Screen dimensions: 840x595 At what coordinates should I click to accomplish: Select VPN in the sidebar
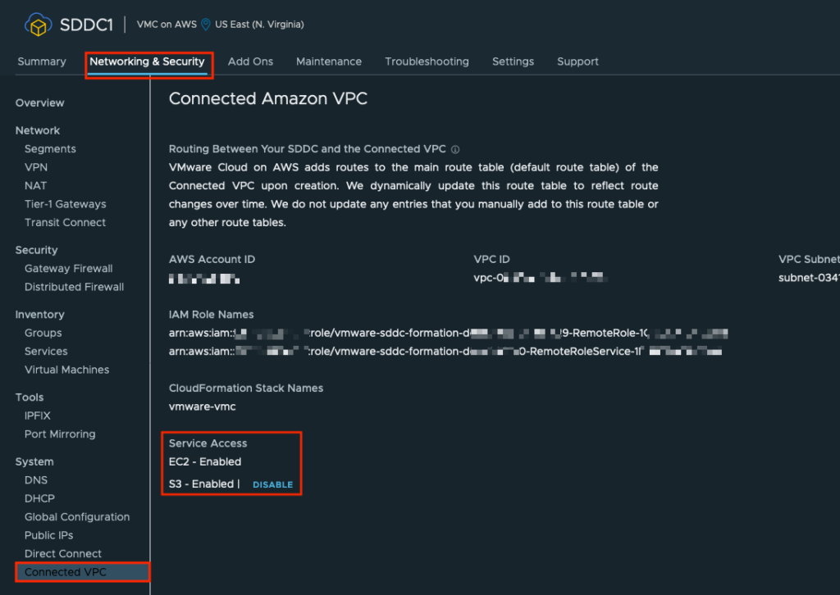pos(36,167)
